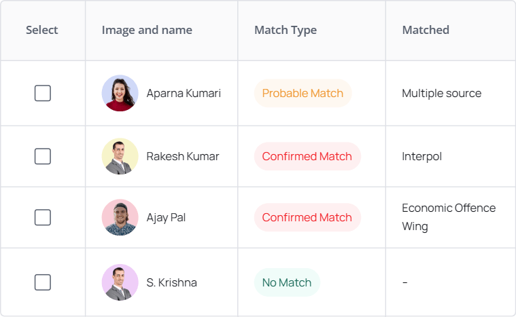Click Aparna Kumari's profile photo
This screenshot has width=516, height=317.
[x=120, y=93]
